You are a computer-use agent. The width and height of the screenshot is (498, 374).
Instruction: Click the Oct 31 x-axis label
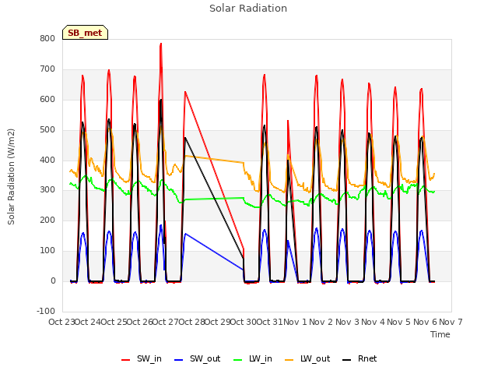pyautogui.click(x=270, y=322)
